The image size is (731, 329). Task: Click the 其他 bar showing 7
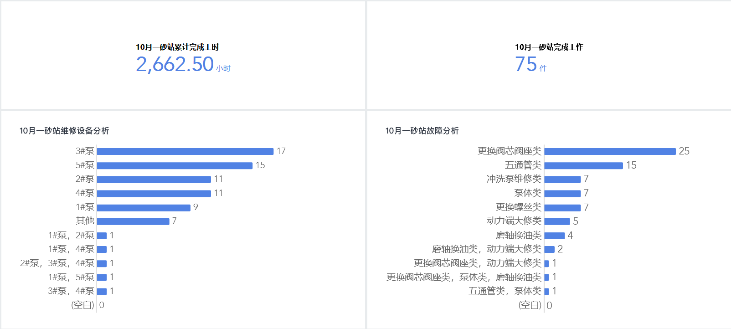[133, 221]
